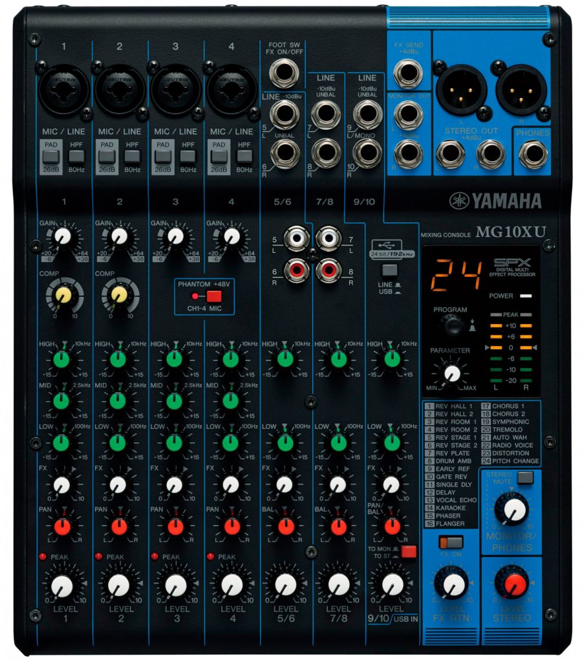Click the 9/10 USB IN LEVEL knob
The image size is (582, 660).
click(393, 586)
